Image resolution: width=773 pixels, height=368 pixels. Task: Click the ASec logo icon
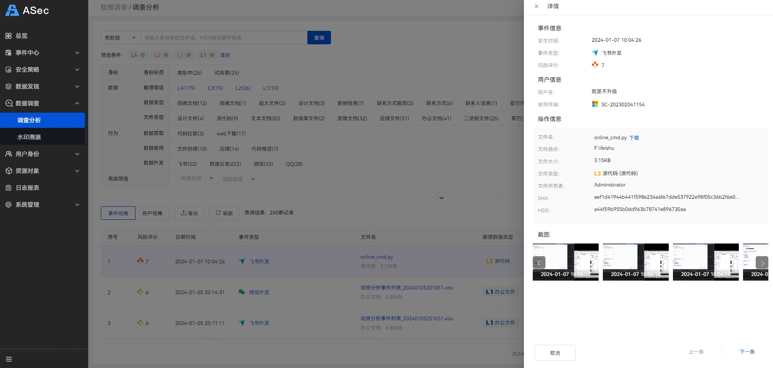click(12, 11)
